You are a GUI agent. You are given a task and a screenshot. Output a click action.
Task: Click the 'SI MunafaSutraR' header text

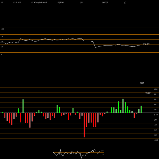(39, 3)
